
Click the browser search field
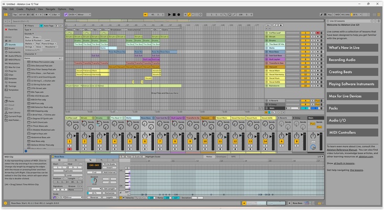click(37, 22)
